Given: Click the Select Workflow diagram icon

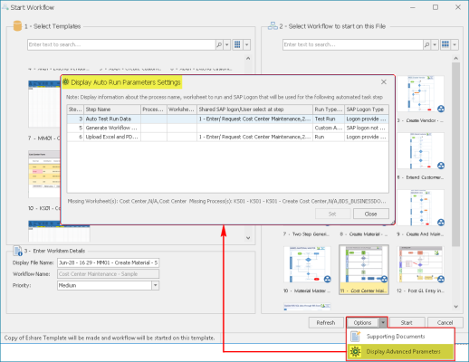Looking at the screenshot, I should [273, 26].
